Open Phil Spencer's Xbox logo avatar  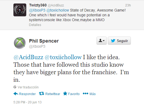[20, 43]
